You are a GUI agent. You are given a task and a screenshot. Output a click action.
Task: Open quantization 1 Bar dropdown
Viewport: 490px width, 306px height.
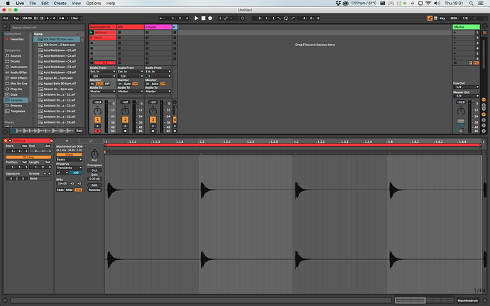coord(76,18)
